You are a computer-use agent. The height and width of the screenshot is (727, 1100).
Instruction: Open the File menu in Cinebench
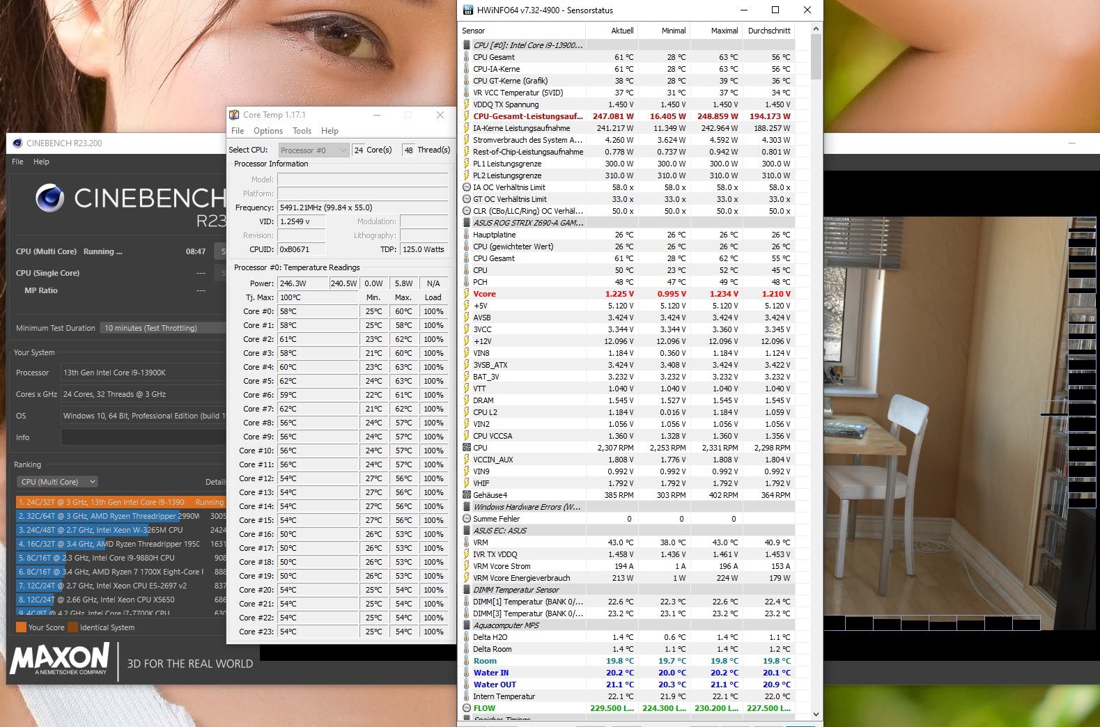pyautogui.click(x=17, y=162)
